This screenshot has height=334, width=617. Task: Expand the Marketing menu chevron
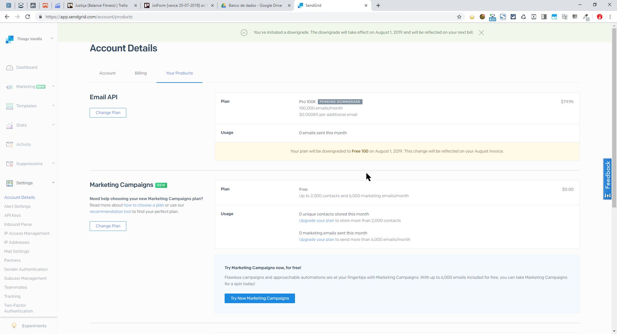tap(53, 86)
